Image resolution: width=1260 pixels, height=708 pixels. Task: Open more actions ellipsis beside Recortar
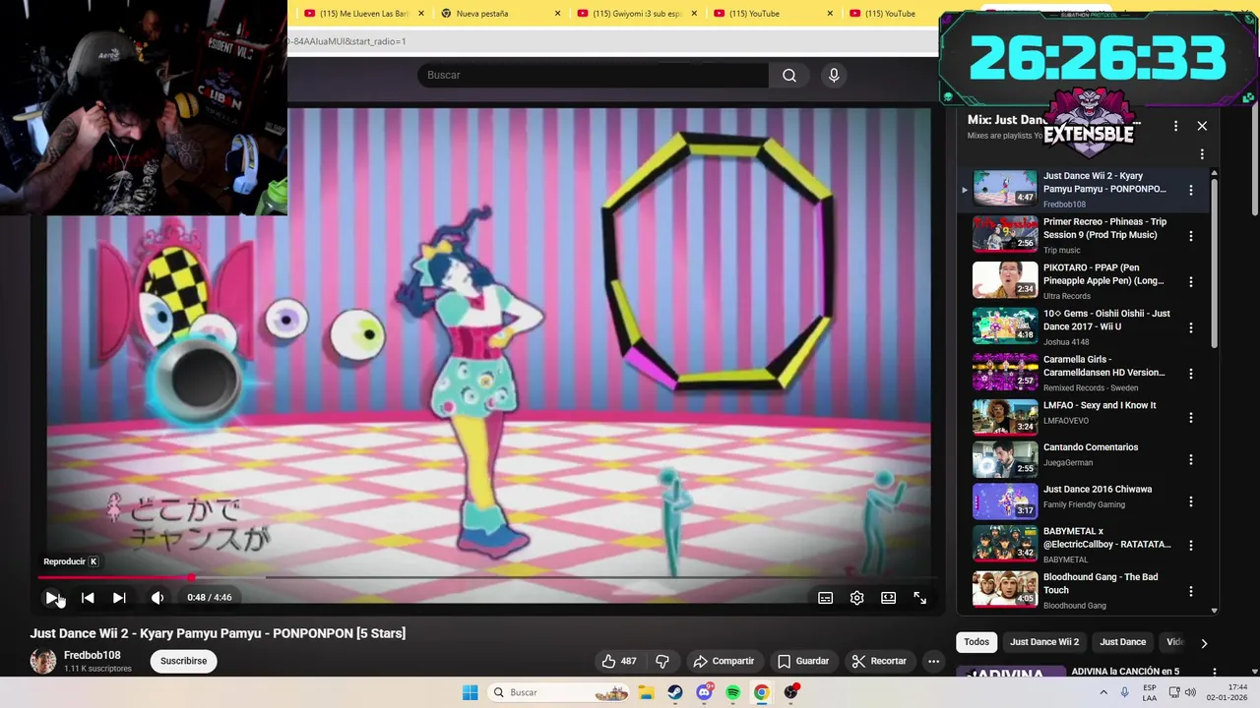[934, 661]
